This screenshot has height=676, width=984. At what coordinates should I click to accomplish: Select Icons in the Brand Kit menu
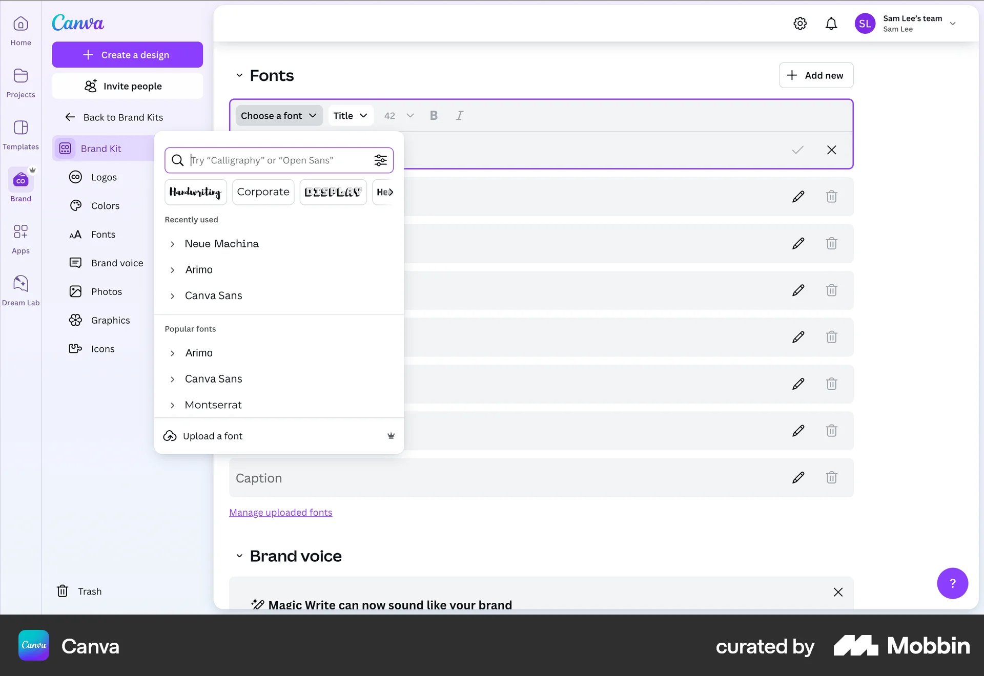coord(102,349)
